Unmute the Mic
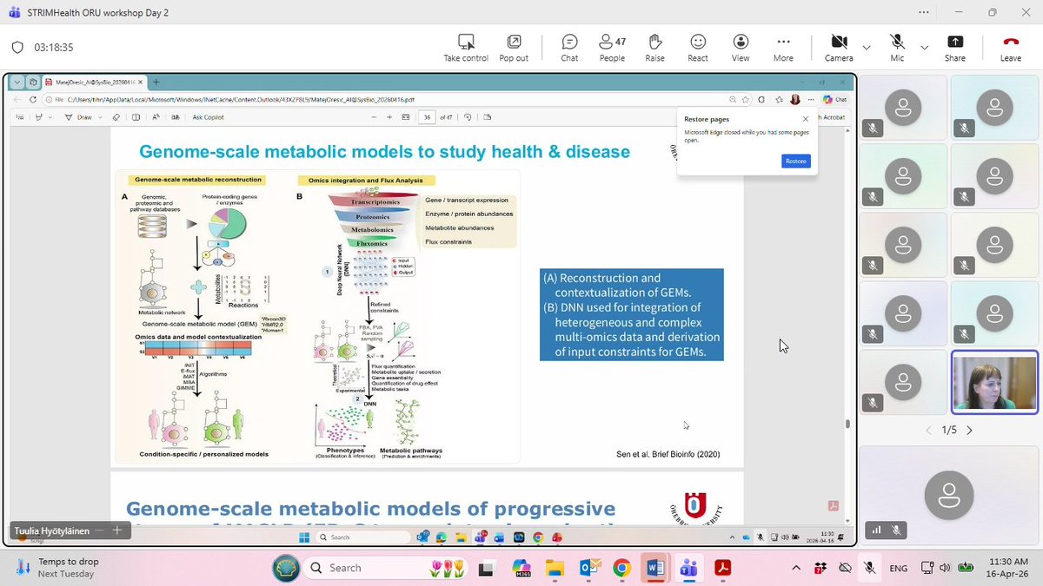Image resolution: width=1043 pixels, height=586 pixels. click(897, 48)
